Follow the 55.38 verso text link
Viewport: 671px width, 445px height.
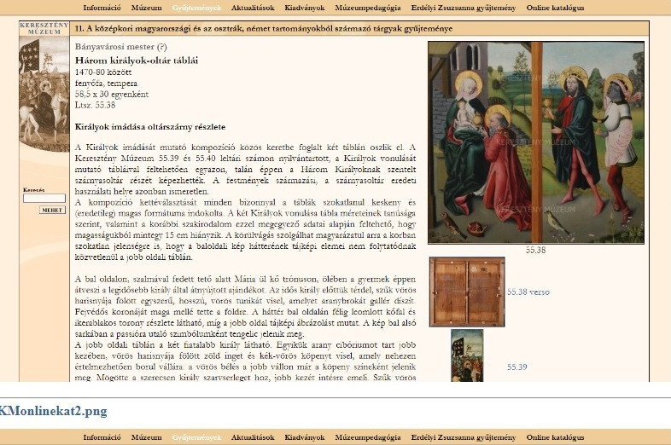(528, 292)
